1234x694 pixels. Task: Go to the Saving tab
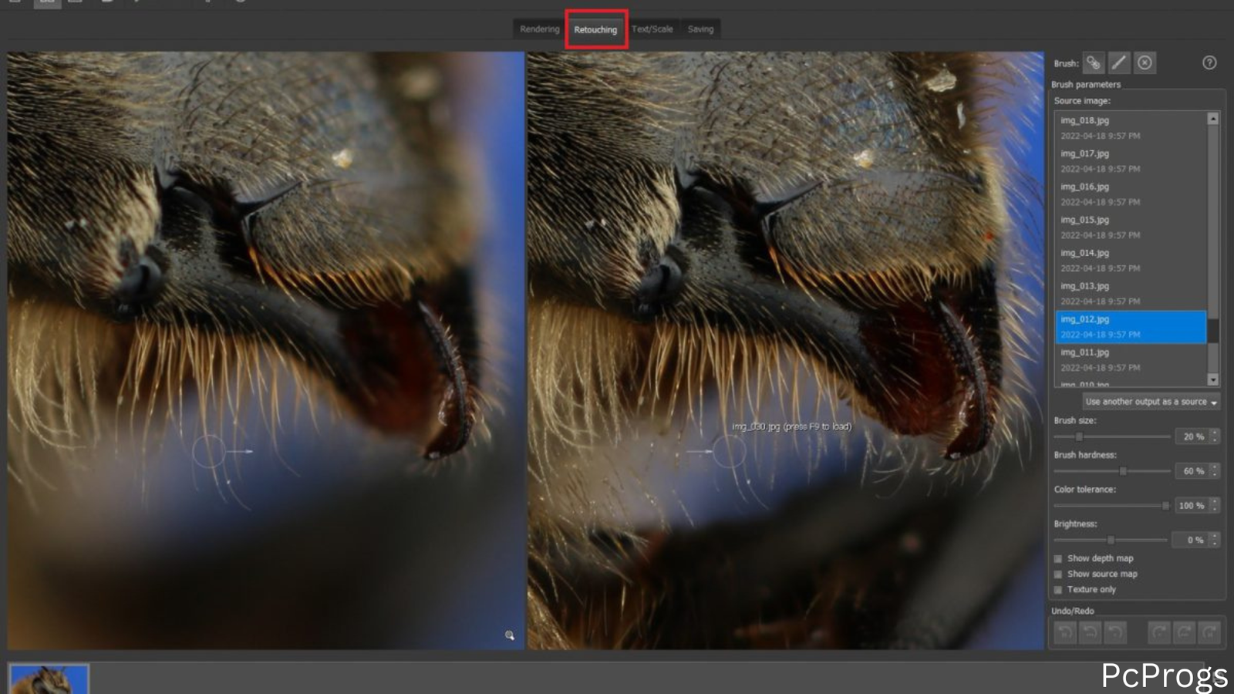(700, 29)
